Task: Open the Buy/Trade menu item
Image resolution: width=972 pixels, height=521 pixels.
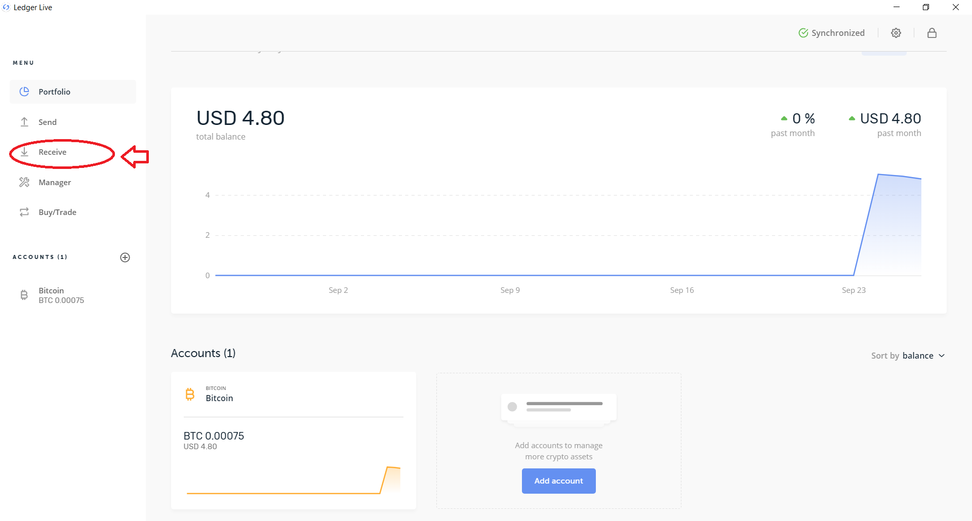Action: (x=73, y=212)
